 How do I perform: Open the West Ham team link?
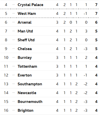point(27,14)
